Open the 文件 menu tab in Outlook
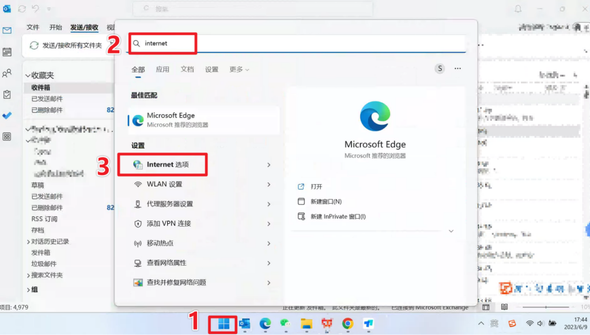The width and height of the screenshot is (590, 335). 33,28
